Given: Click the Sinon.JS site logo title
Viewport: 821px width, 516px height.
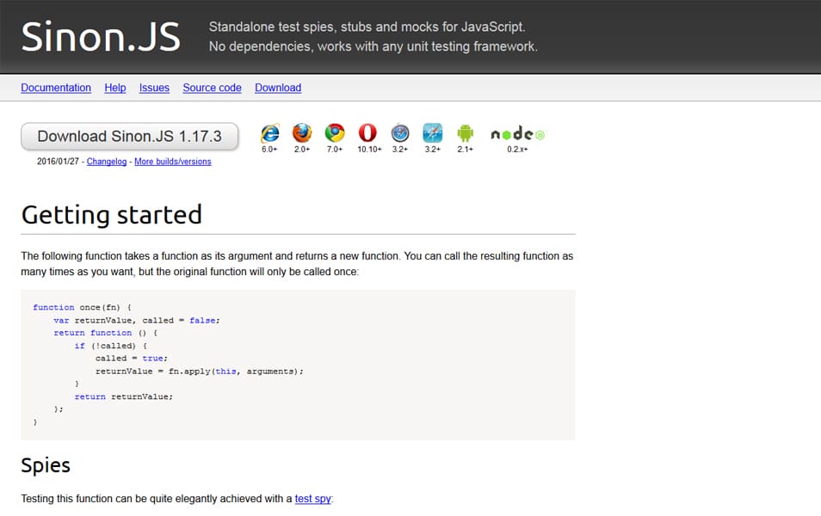Looking at the screenshot, I should click(x=101, y=37).
